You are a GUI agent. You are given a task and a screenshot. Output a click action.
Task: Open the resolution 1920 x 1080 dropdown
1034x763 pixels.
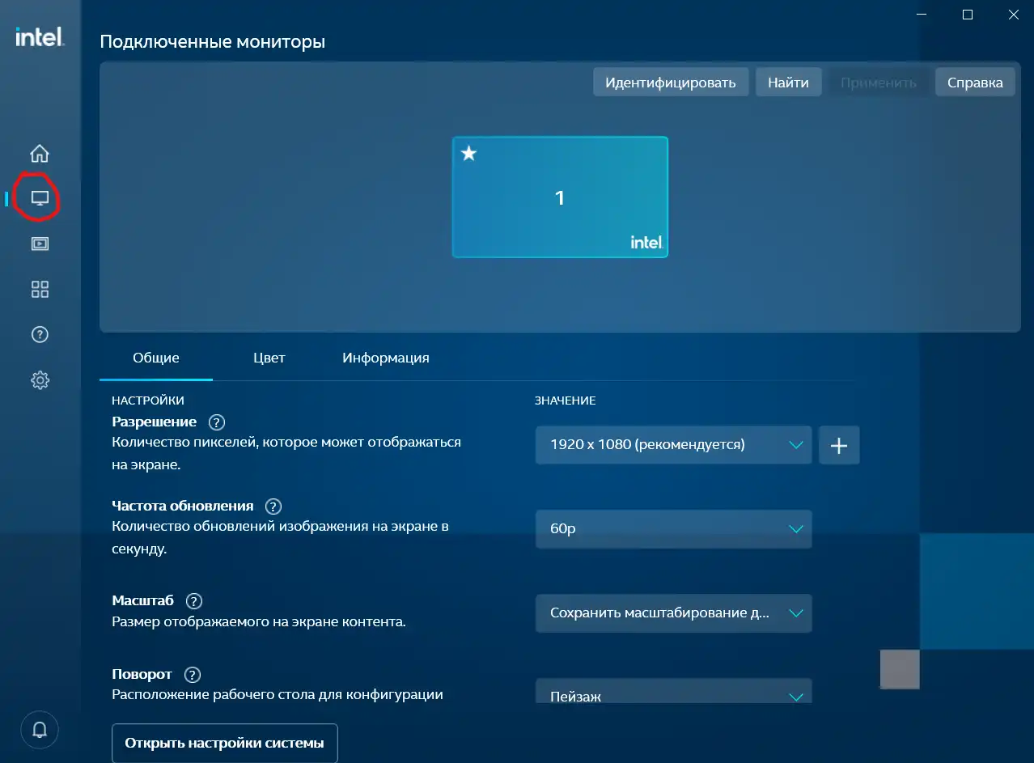(673, 445)
